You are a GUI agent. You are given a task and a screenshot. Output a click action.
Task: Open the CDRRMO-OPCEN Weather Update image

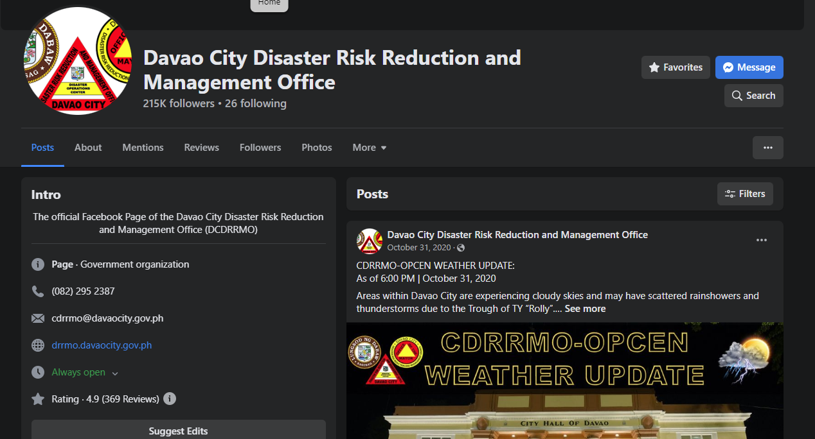point(565,381)
